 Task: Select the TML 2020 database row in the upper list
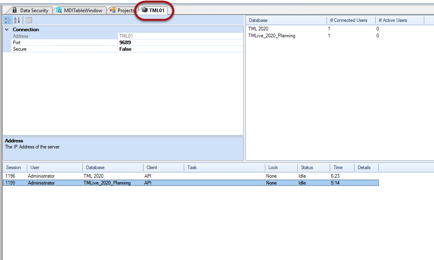(x=258, y=29)
